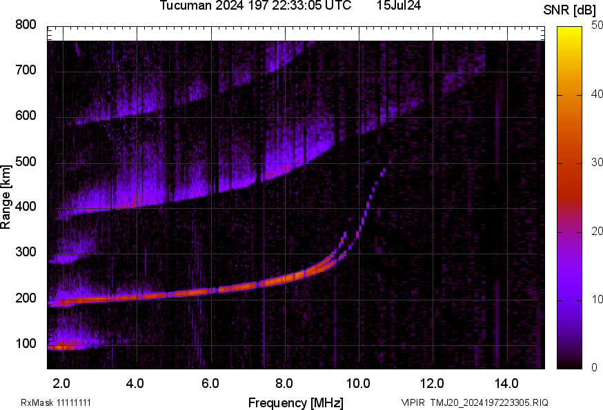Click the colorbar tick label '10'
Viewport: 603px width, 410px height.
click(597, 300)
